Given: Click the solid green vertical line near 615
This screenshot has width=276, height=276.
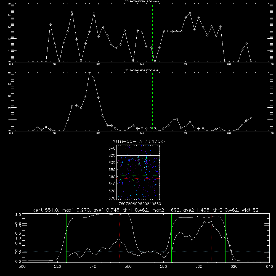Looking at the screenshot, I should 225,238.
